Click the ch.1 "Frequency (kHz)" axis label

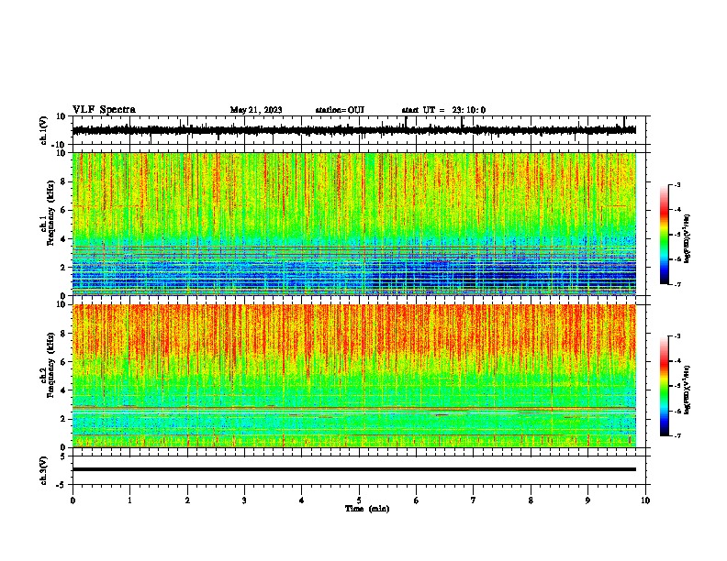click(x=50, y=214)
